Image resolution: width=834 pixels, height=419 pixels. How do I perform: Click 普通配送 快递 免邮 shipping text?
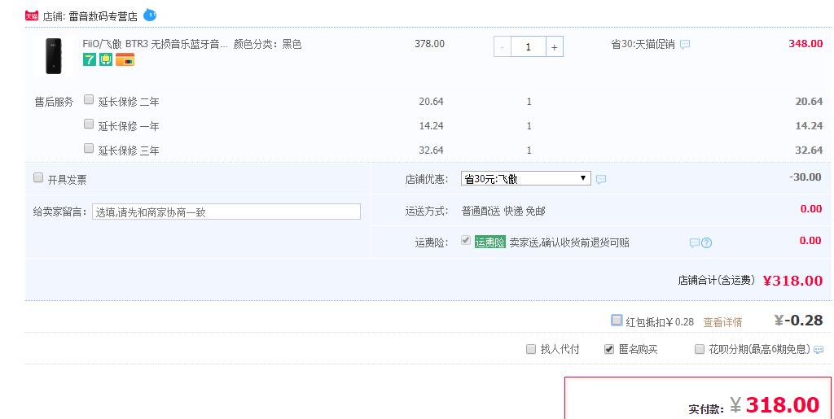click(503, 211)
